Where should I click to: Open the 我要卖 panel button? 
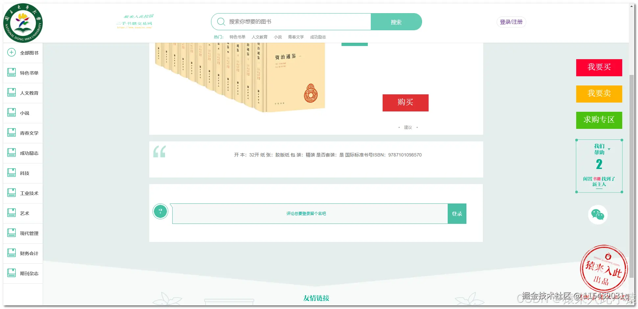[599, 94]
